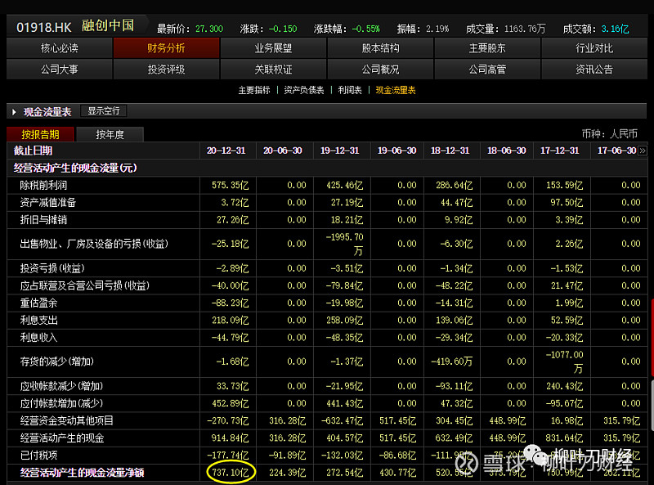Click the 20-12-31 column header
654x485 pixels.
tap(226, 150)
